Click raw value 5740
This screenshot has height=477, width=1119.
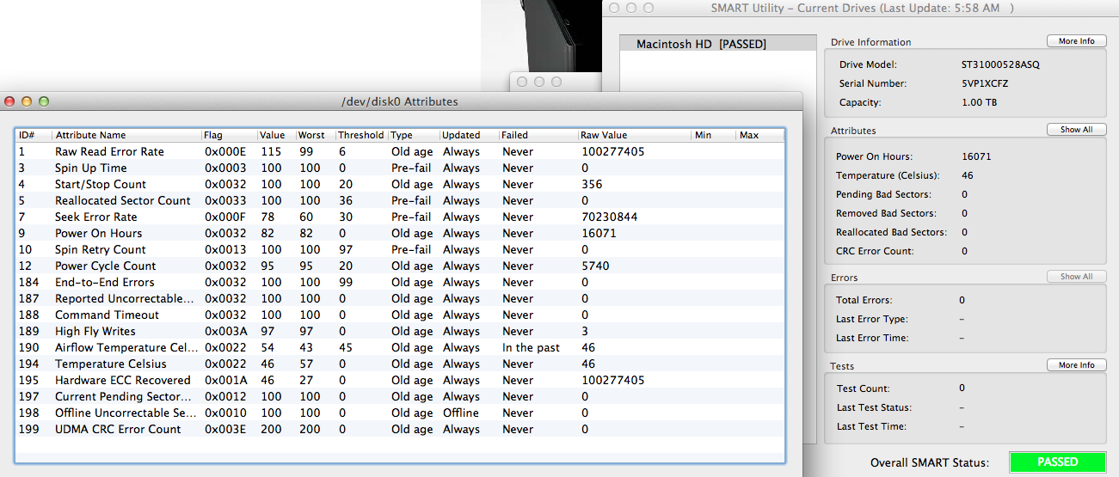[x=595, y=266]
